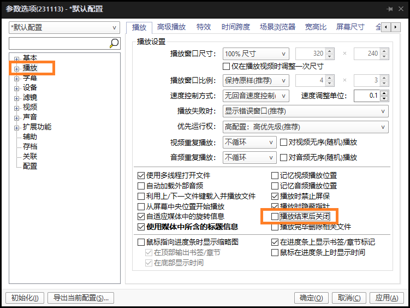Viewport: 410px width, 308px height.
Task: Click the search magnifier icon
Action: click(x=114, y=43)
